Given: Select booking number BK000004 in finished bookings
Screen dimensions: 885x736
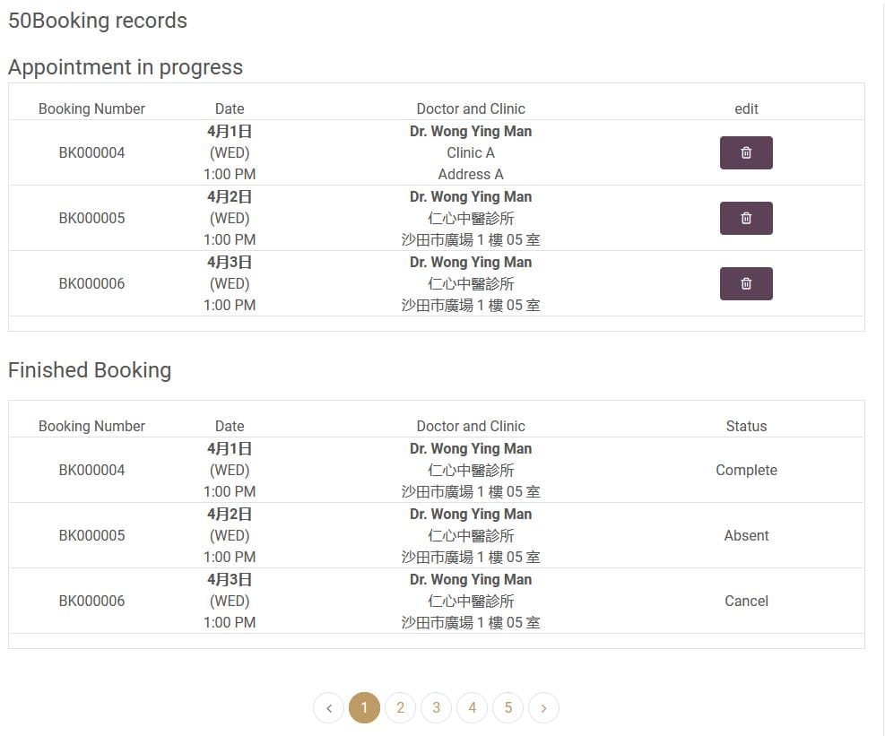Looking at the screenshot, I should [91, 470].
